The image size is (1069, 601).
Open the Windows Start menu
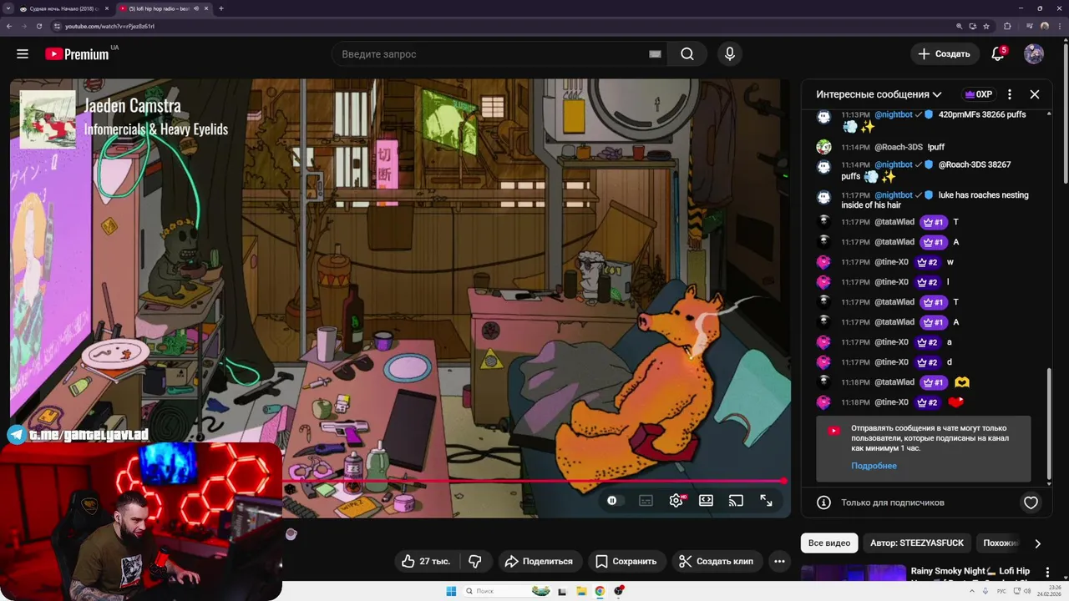[x=451, y=591]
